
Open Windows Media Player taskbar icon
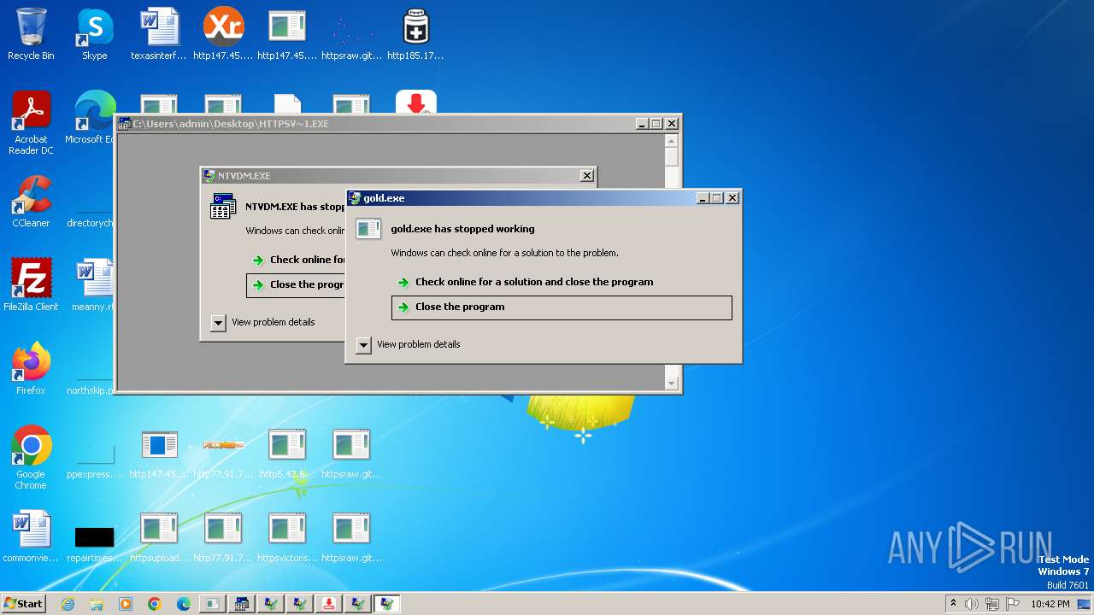[126, 604]
